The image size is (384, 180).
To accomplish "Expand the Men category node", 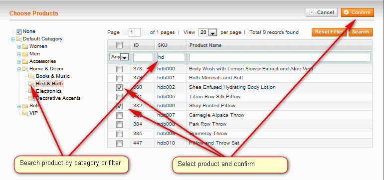I will coord(19,54).
